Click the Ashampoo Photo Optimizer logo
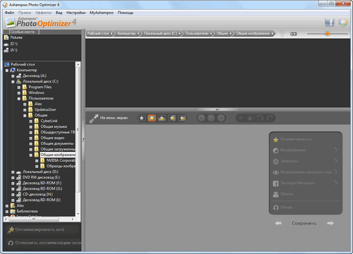This screenshot has width=353, height=254. pyautogui.click(x=41, y=22)
